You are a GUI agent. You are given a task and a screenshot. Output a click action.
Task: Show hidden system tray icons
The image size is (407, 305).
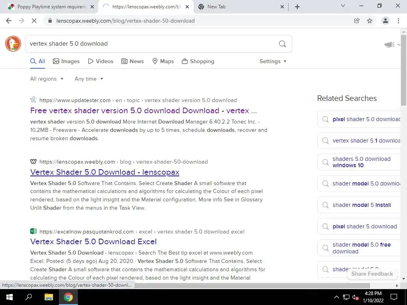pos(336,297)
